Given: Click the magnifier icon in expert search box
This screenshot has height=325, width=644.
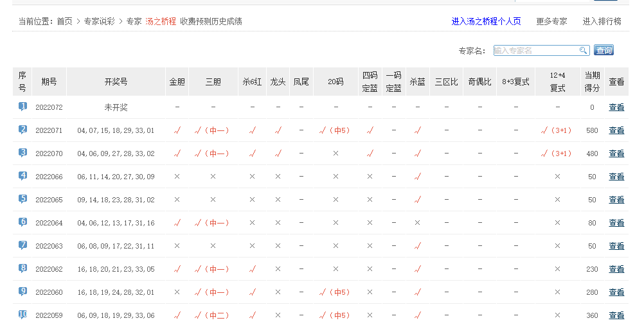Looking at the screenshot, I should coord(584,51).
